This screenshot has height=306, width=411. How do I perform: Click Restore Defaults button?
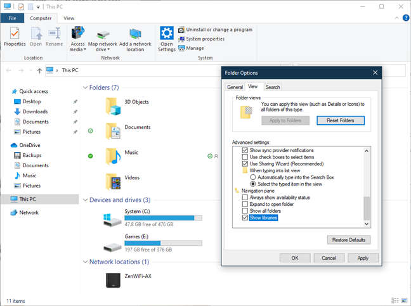pyautogui.click(x=349, y=240)
